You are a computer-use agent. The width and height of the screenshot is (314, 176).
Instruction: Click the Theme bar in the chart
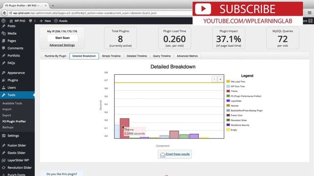pyautogui.click(x=124, y=128)
